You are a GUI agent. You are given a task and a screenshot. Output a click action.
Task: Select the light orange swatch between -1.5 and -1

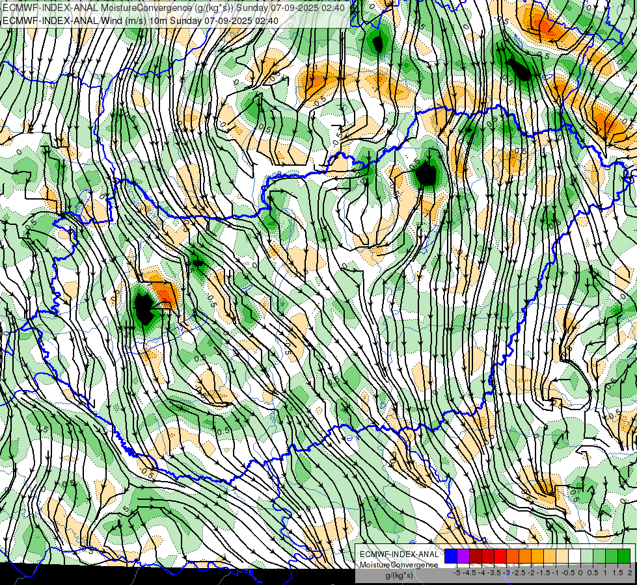click(x=550, y=556)
